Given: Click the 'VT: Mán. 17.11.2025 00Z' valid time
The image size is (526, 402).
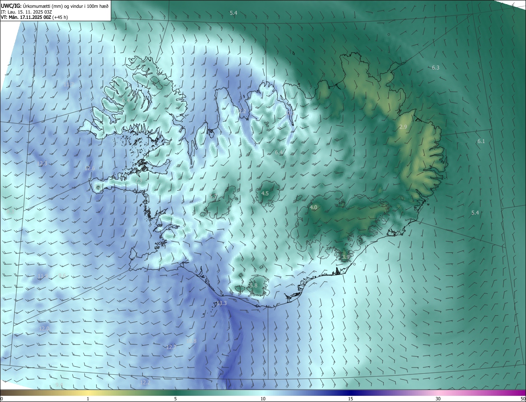Looking at the screenshot, I should (x=26, y=18).
